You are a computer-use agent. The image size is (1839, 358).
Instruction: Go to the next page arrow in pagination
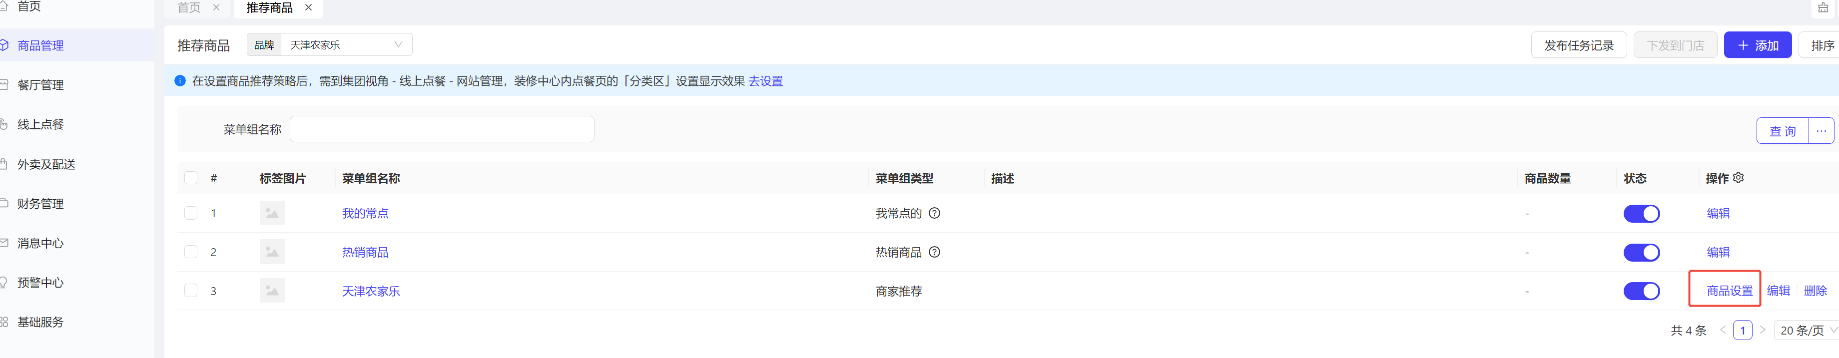(1762, 330)
